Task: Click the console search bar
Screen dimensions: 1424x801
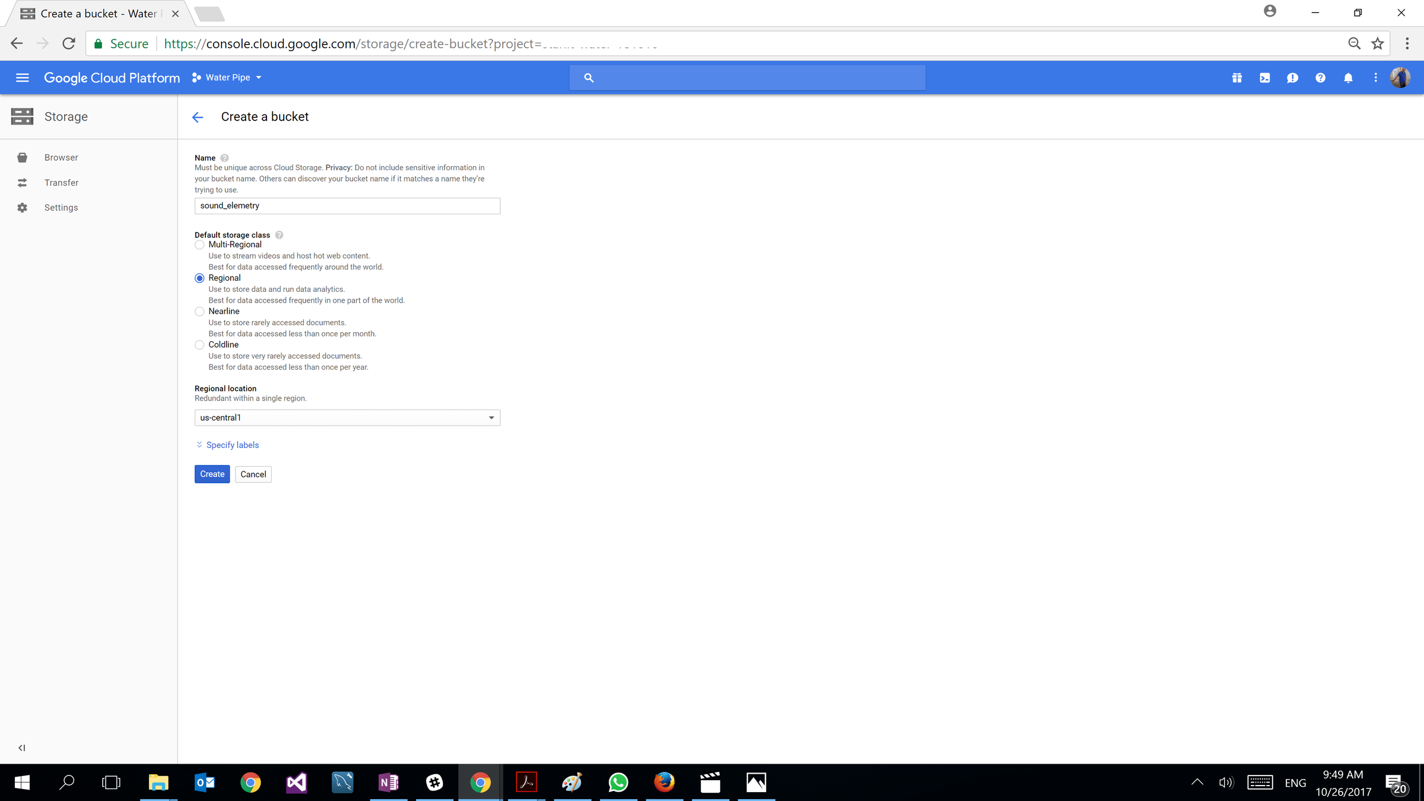Action: point(747,78)
